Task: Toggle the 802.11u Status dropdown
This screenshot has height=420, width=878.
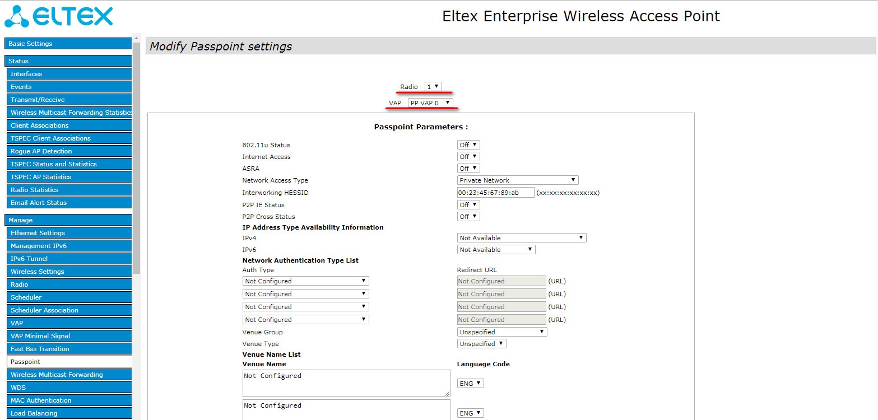Action: (468, 145)
